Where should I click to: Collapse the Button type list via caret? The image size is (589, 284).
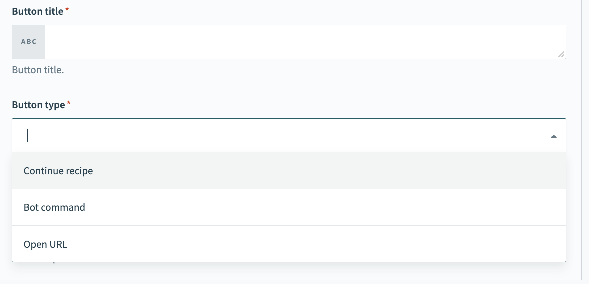(553, 136)
